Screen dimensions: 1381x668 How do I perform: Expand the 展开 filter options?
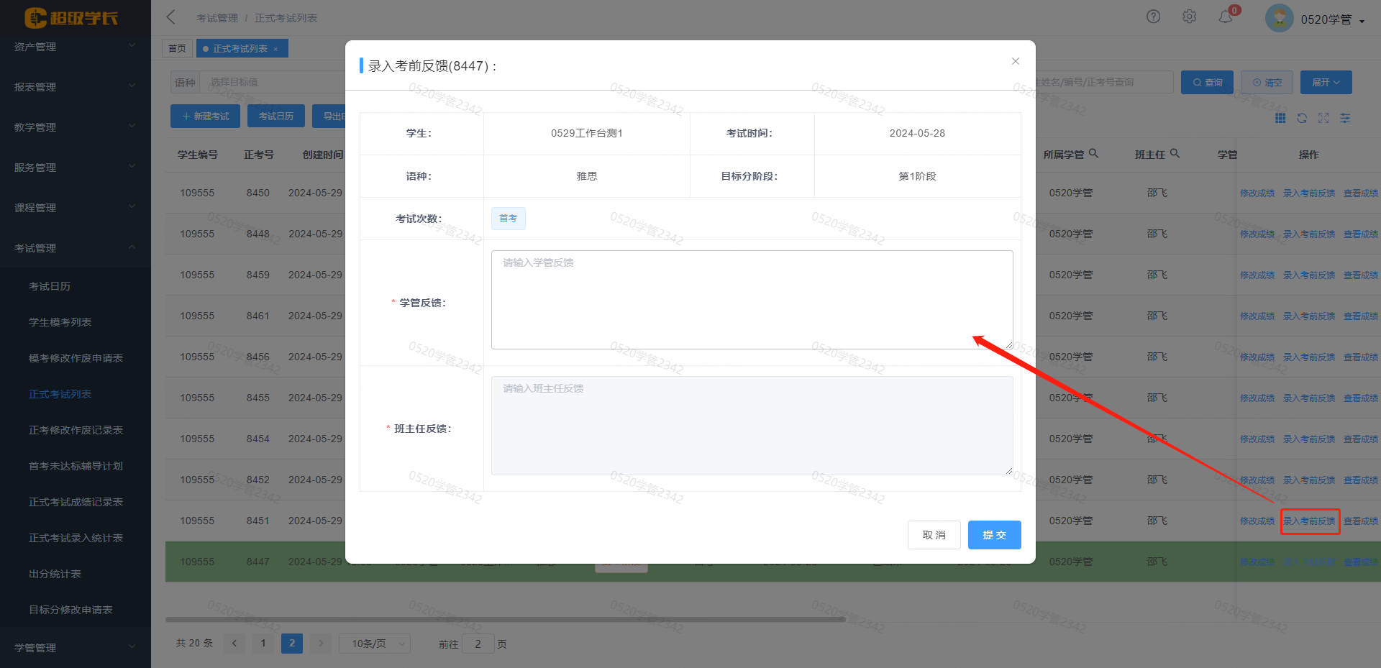coord(1326,83)
